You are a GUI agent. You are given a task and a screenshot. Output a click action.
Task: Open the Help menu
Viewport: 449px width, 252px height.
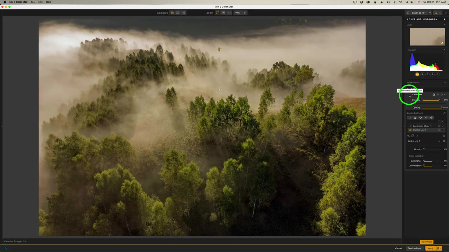click(48, 2)
